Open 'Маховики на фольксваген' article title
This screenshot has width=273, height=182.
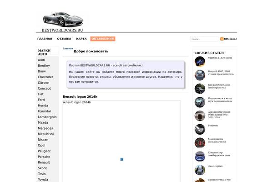tap(217, 141)
